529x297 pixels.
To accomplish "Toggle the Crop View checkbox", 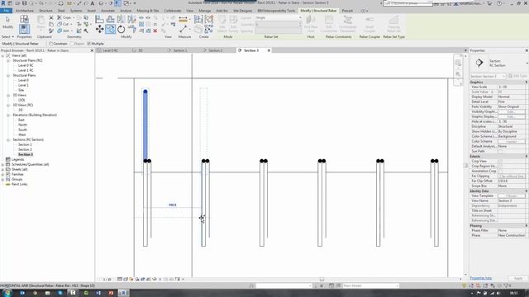I will 500,162.
